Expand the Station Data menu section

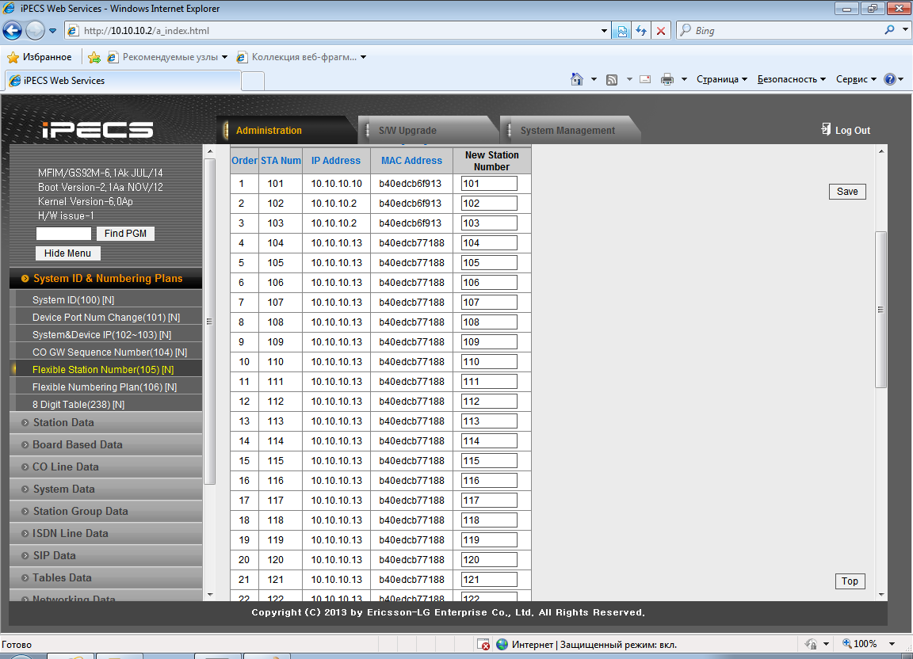63,422
